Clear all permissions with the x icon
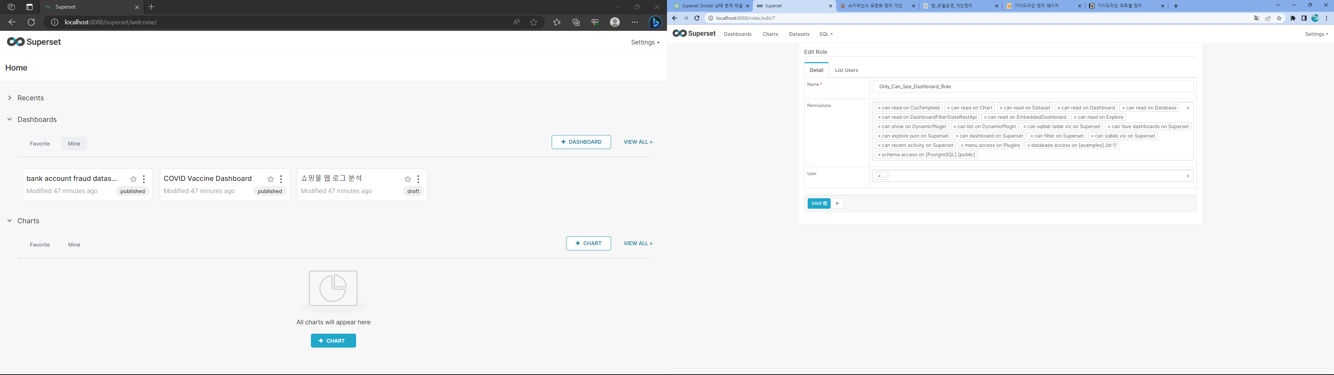 1188,108
